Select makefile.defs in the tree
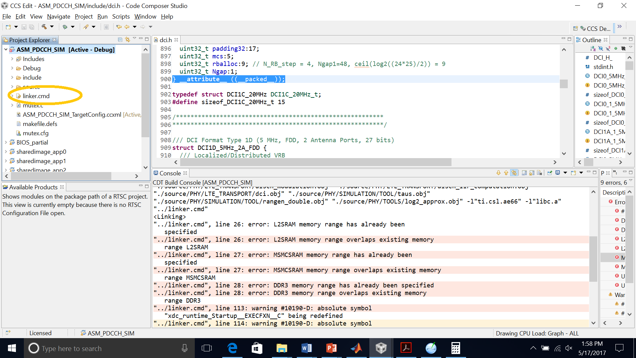The height and width of the screenshot is (358, 636). coord(40,124)
